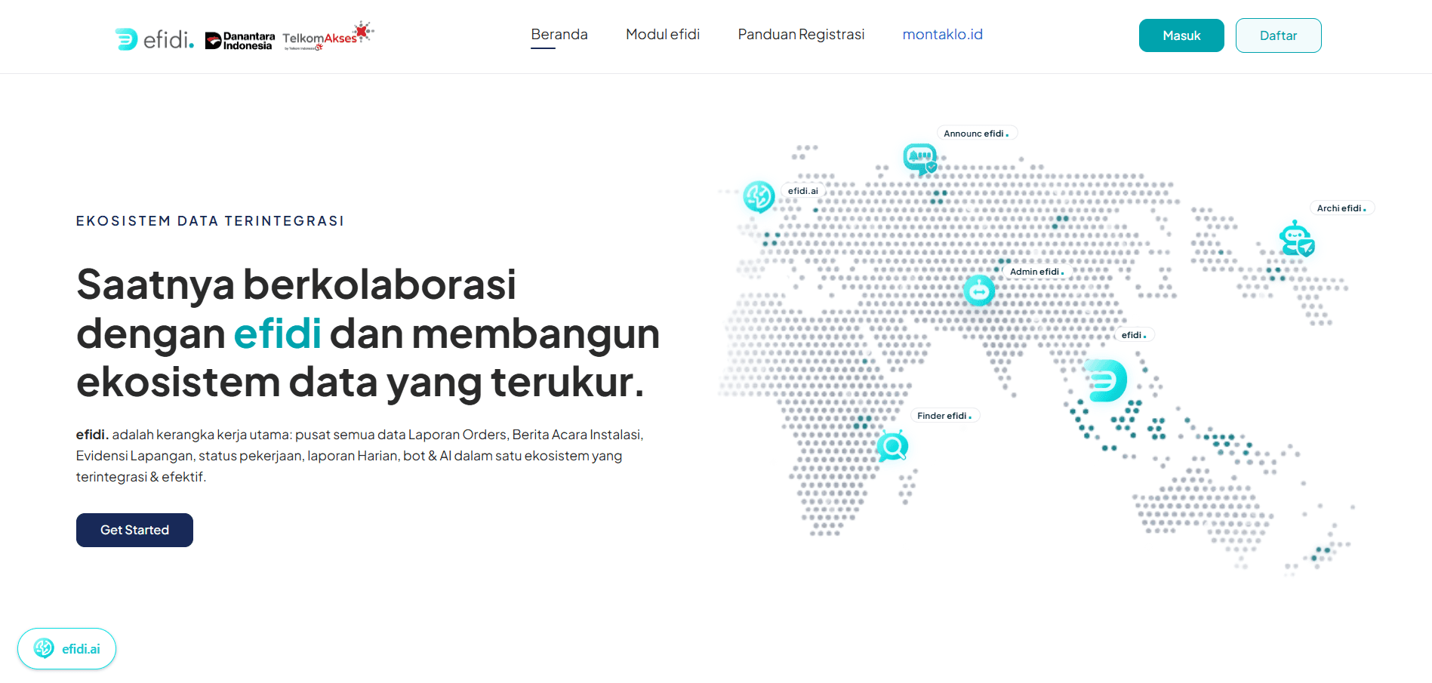The height and width of the screenshot is (683, 1432).
Task: Open the Modul efidi menu item
Action: pyautogui.click(x=663, y=35)
